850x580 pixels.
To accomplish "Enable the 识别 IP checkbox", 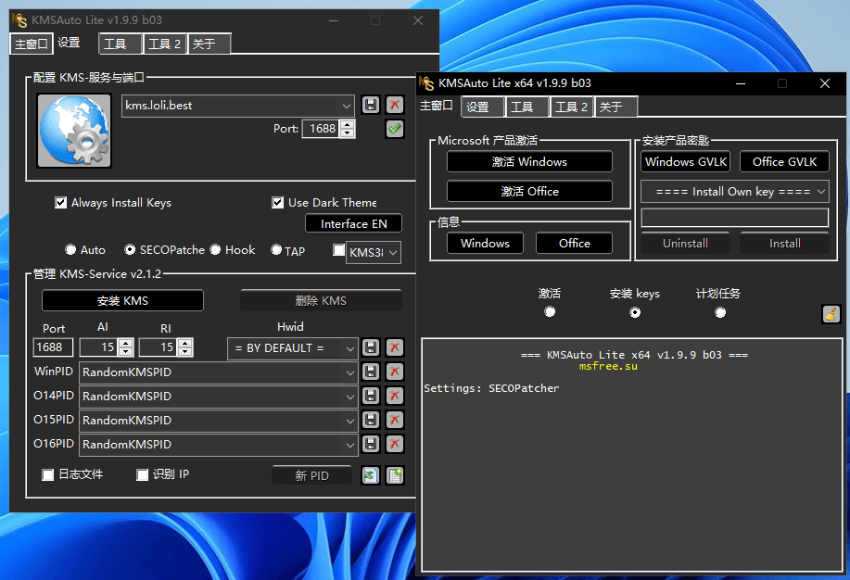I will tap(142, 475).
